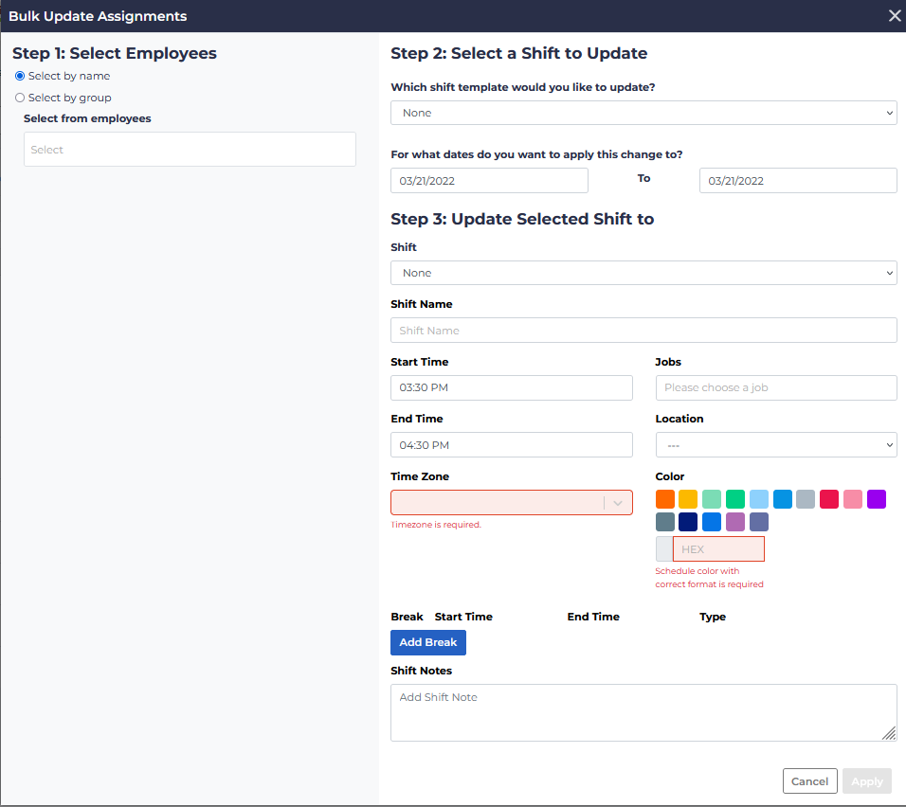This screenshot has height=807, width=906.
Task: Open the shift template dropdown
Action: (643, 112)
